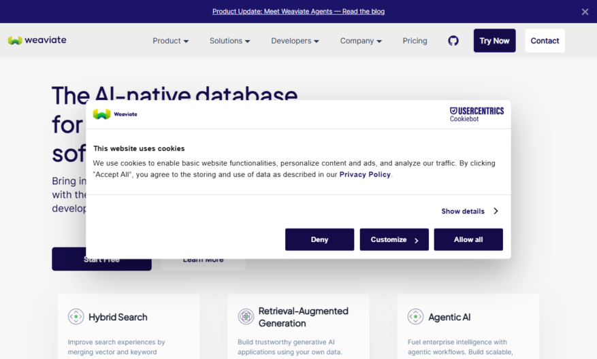Close the product update banner
The height and width of the screenshot is (359, 597).
tap(585, 12)
